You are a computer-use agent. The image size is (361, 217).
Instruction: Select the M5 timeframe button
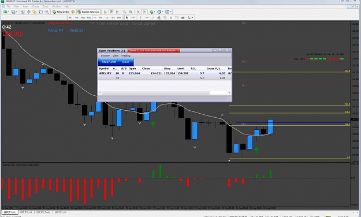point(77,17)
